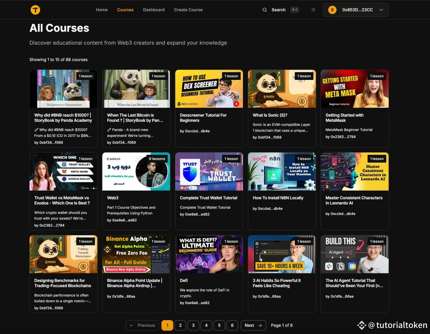Go to page 5
This screenshot has width=430, height=334.
pos(219,325)
